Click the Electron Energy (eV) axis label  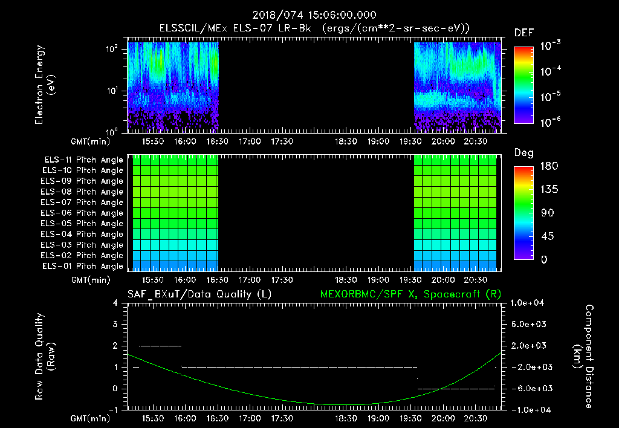[45, 85]
